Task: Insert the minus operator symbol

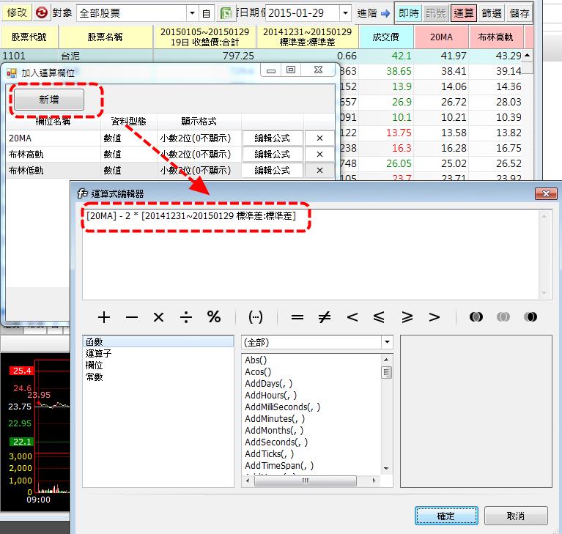Action: (132, 317)
